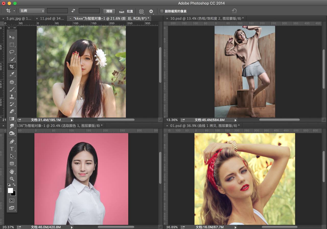Select the History Brush tool
The image size is (327, 229).
(12, 104)
